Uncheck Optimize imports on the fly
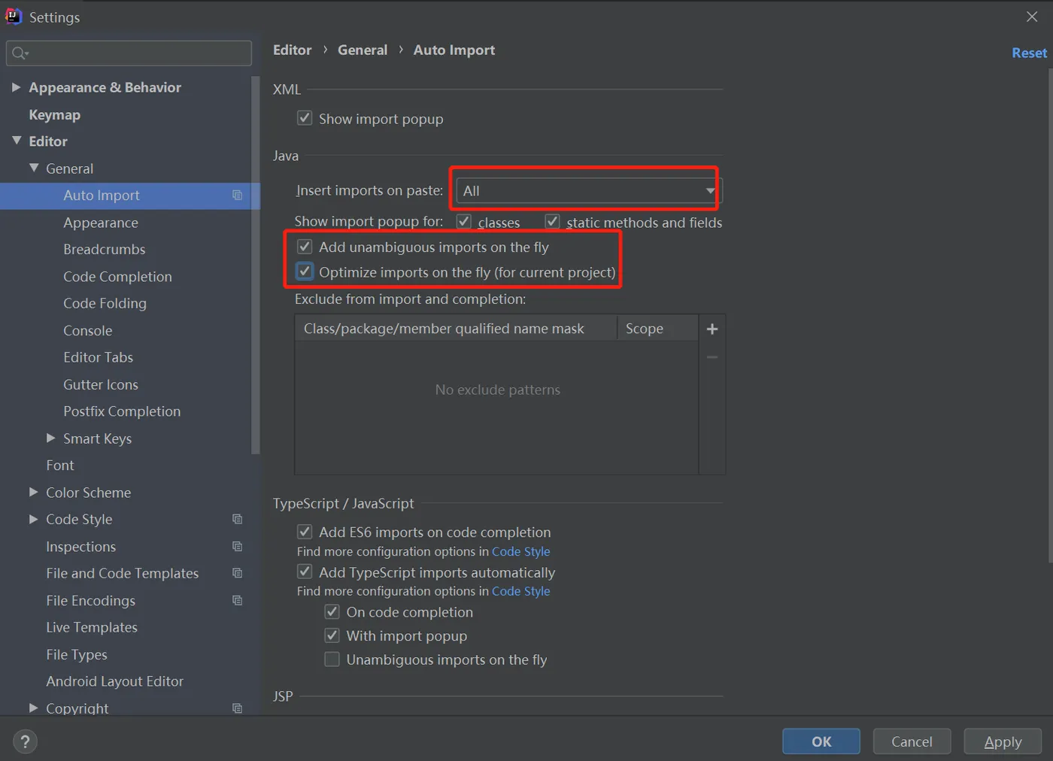The image size is (1053, 761). [305, 271]
